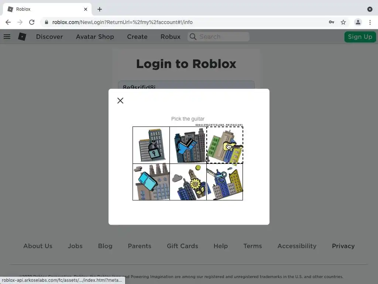The height and width of the screenshot is (284, 378).
Task: Open the tab search dropdown arrow
Action: (x=370, y=9)
